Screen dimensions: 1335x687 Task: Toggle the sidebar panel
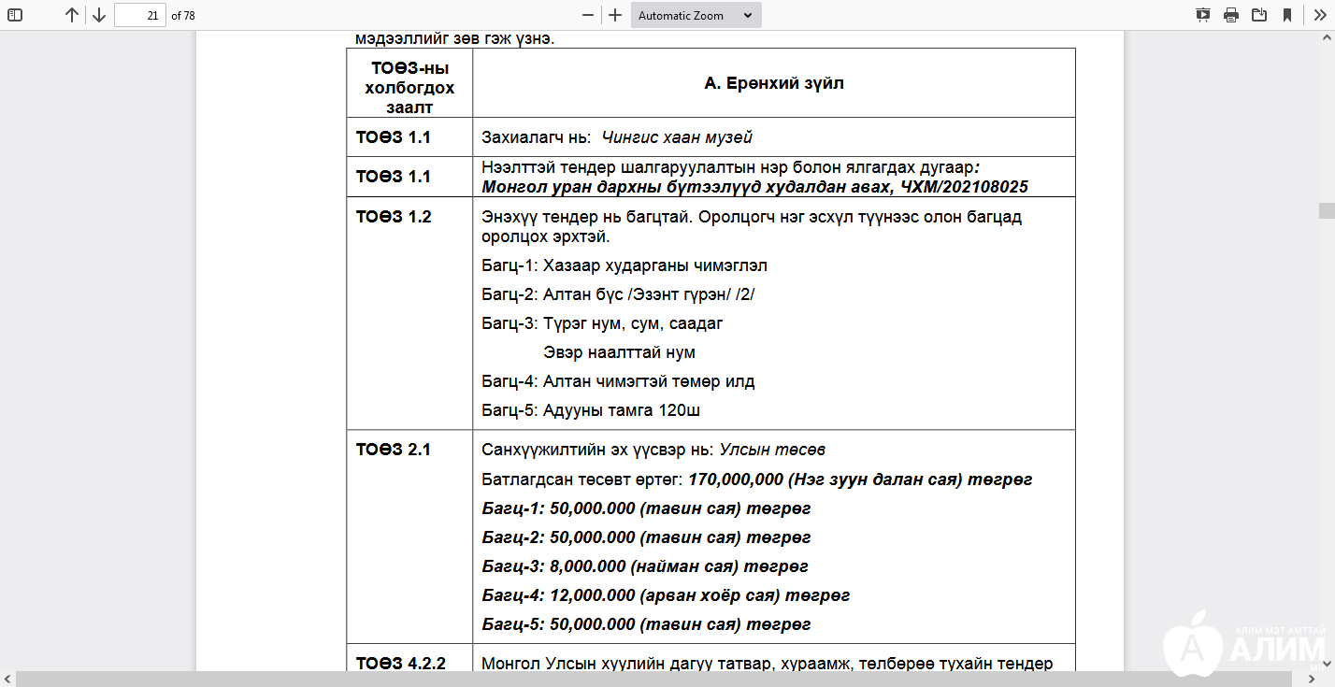(x=15, y=15)
